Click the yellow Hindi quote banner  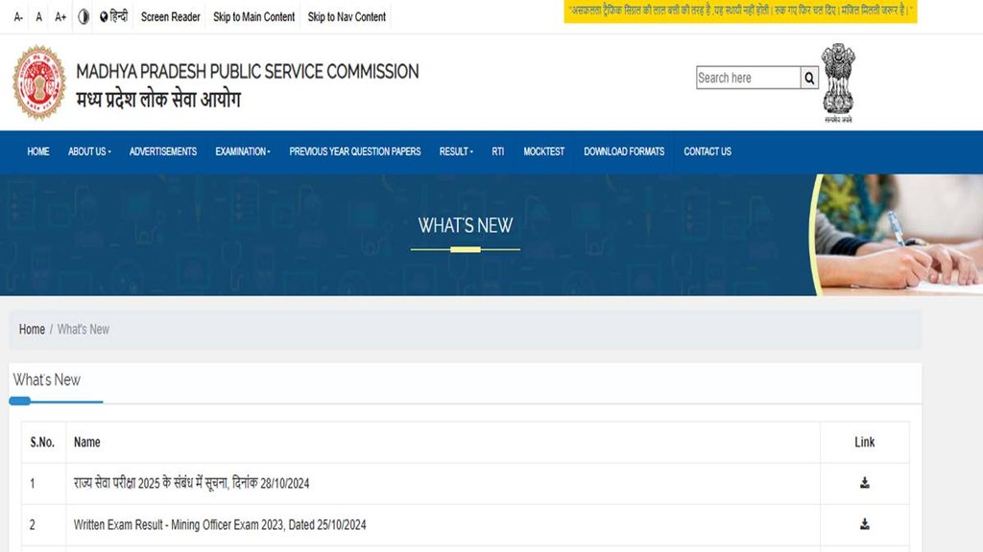point(740,11)
